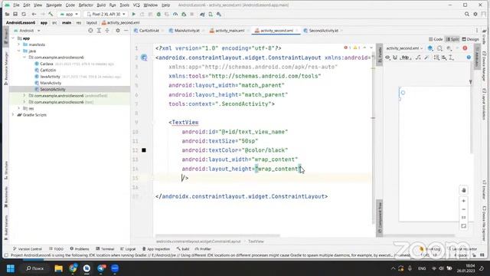Select SecondActivity in project tree
The image size is (490, 276).
point(53,89)
